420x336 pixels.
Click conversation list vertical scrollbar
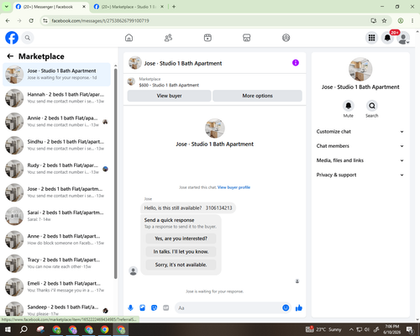tap(115, 174)
